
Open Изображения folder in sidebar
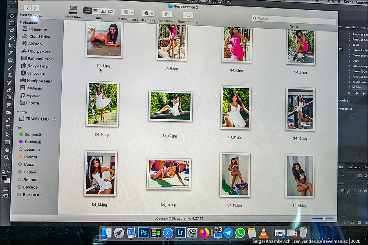36,81
